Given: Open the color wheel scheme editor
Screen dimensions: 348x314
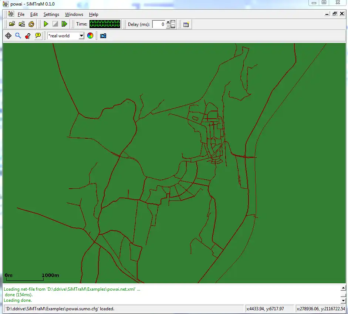Looking at the screenshot, I should click(x=90, y=36).
